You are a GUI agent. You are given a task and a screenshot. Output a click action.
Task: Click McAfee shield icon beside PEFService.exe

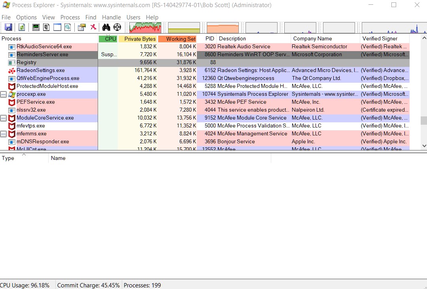point(12,102)
